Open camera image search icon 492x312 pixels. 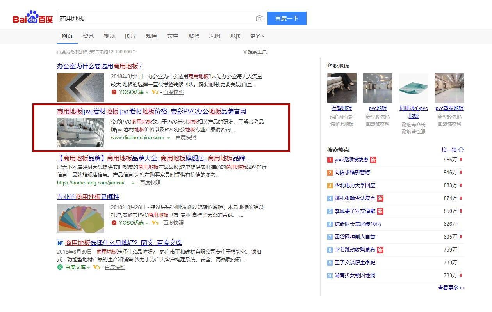[260, 18]
